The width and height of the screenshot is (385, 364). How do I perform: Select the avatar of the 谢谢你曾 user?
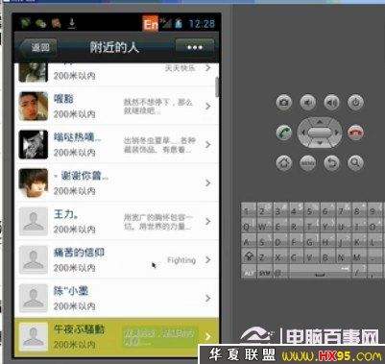pos(34,182)
